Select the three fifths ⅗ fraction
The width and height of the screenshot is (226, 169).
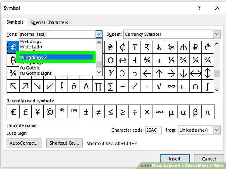point(13,73)
